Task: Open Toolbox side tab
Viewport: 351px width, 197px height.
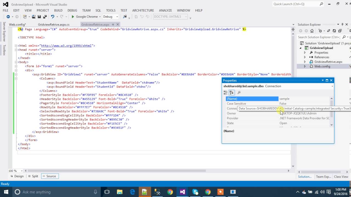Action: 4,50
